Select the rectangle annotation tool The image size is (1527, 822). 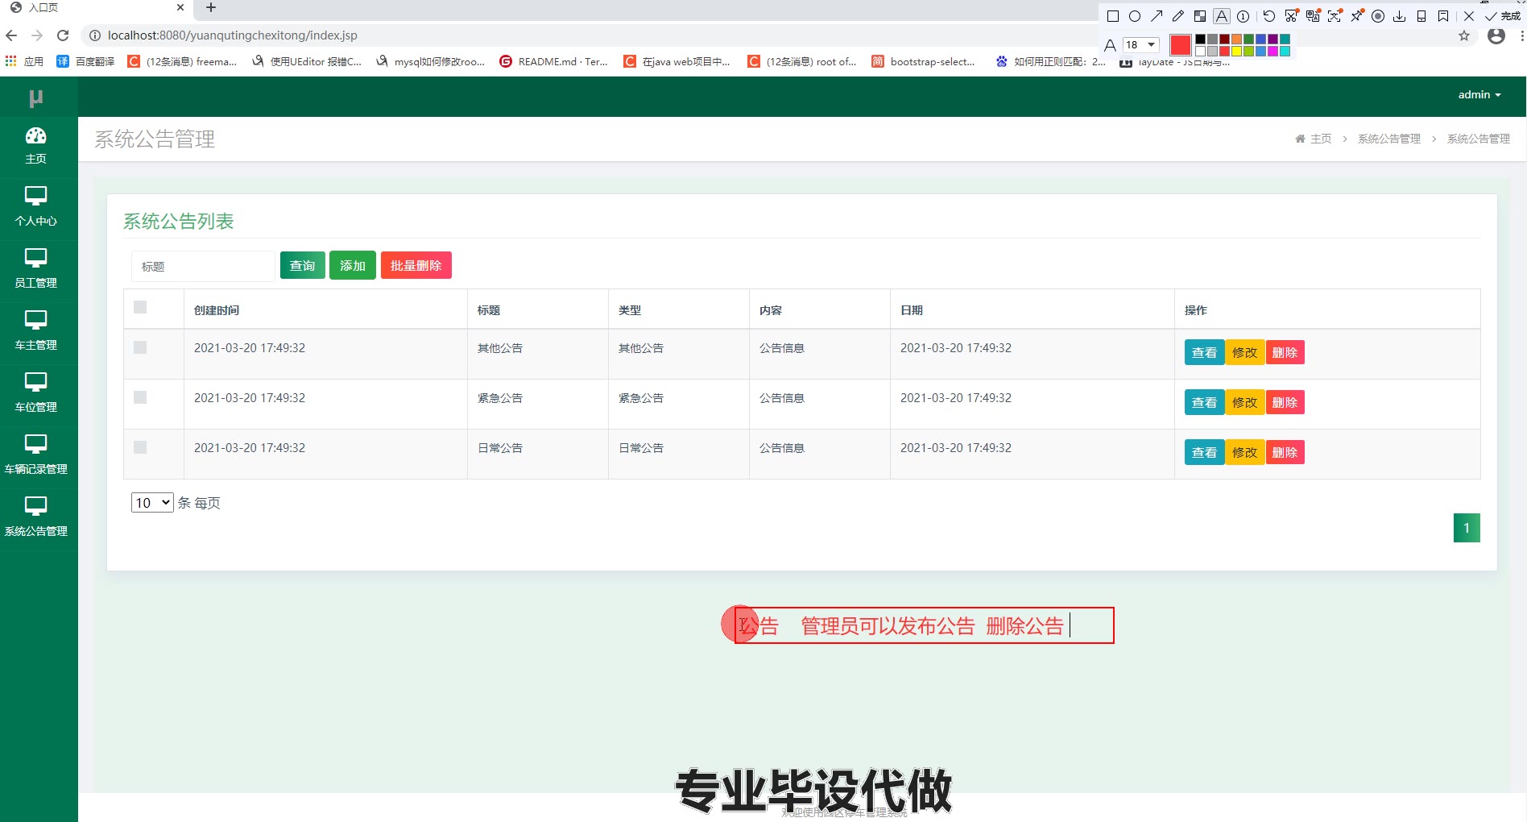(1113, 16)
